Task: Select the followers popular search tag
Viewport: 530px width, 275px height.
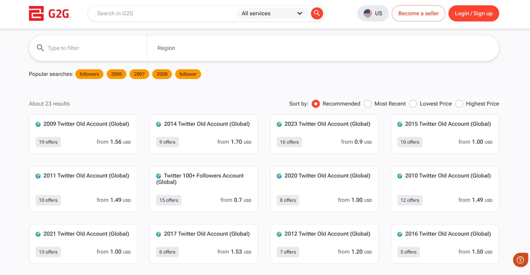Action: (x=89, y=74)
